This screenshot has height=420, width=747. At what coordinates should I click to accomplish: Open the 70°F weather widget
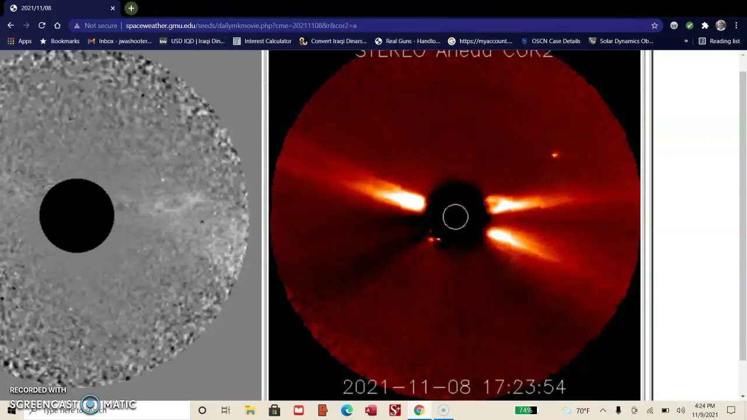[x=575, y=411]
